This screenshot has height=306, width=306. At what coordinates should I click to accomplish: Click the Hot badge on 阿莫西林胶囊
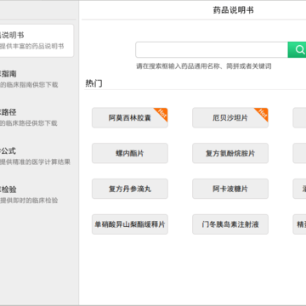coord(162,113)
